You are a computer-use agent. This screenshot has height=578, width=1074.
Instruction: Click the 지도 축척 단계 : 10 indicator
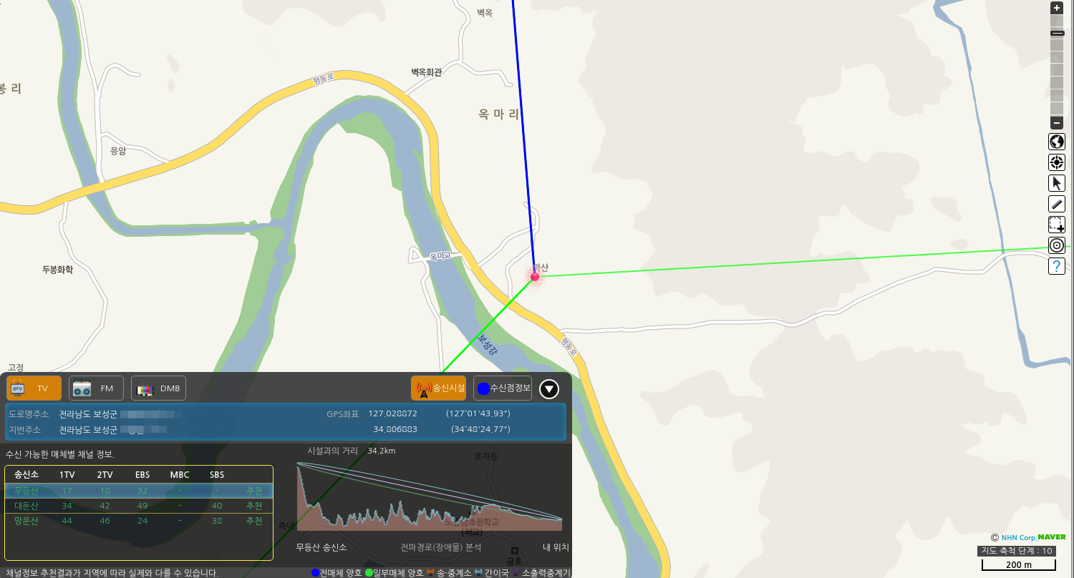tap(1017, 551)
